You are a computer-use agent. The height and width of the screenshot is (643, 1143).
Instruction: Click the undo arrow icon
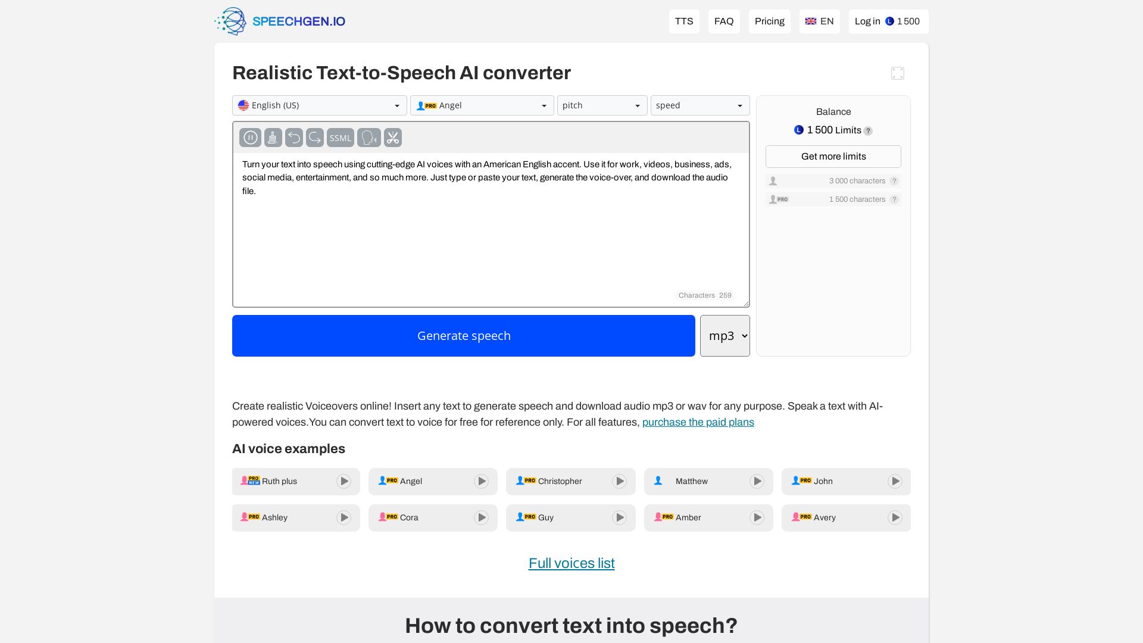[293, 137]
